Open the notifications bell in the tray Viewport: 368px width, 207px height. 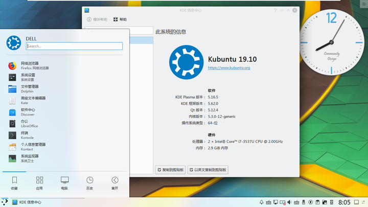[262, 202]
